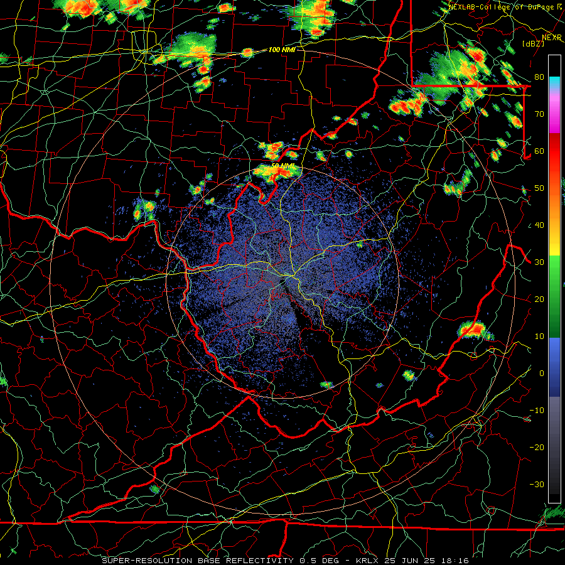Click the 80 value on the dBZ scale
This screenshot has height=565, width=565.
tap(539, 77)
